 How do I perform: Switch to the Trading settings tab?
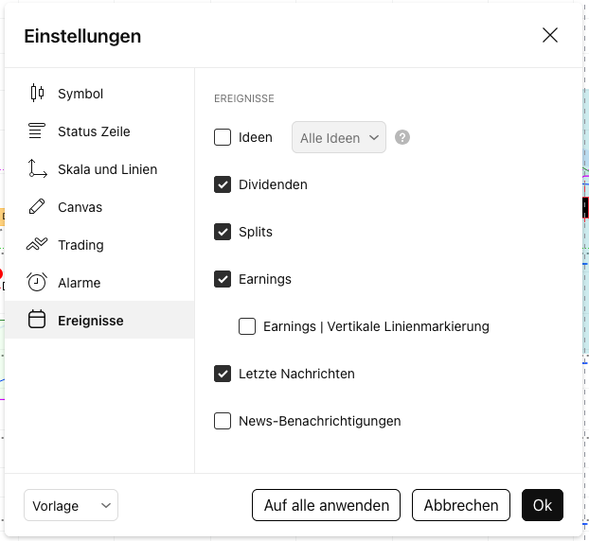tap(80, 245)
